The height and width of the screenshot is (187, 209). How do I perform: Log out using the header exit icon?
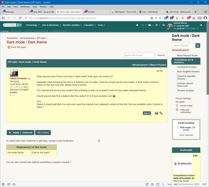click(201, 25)
